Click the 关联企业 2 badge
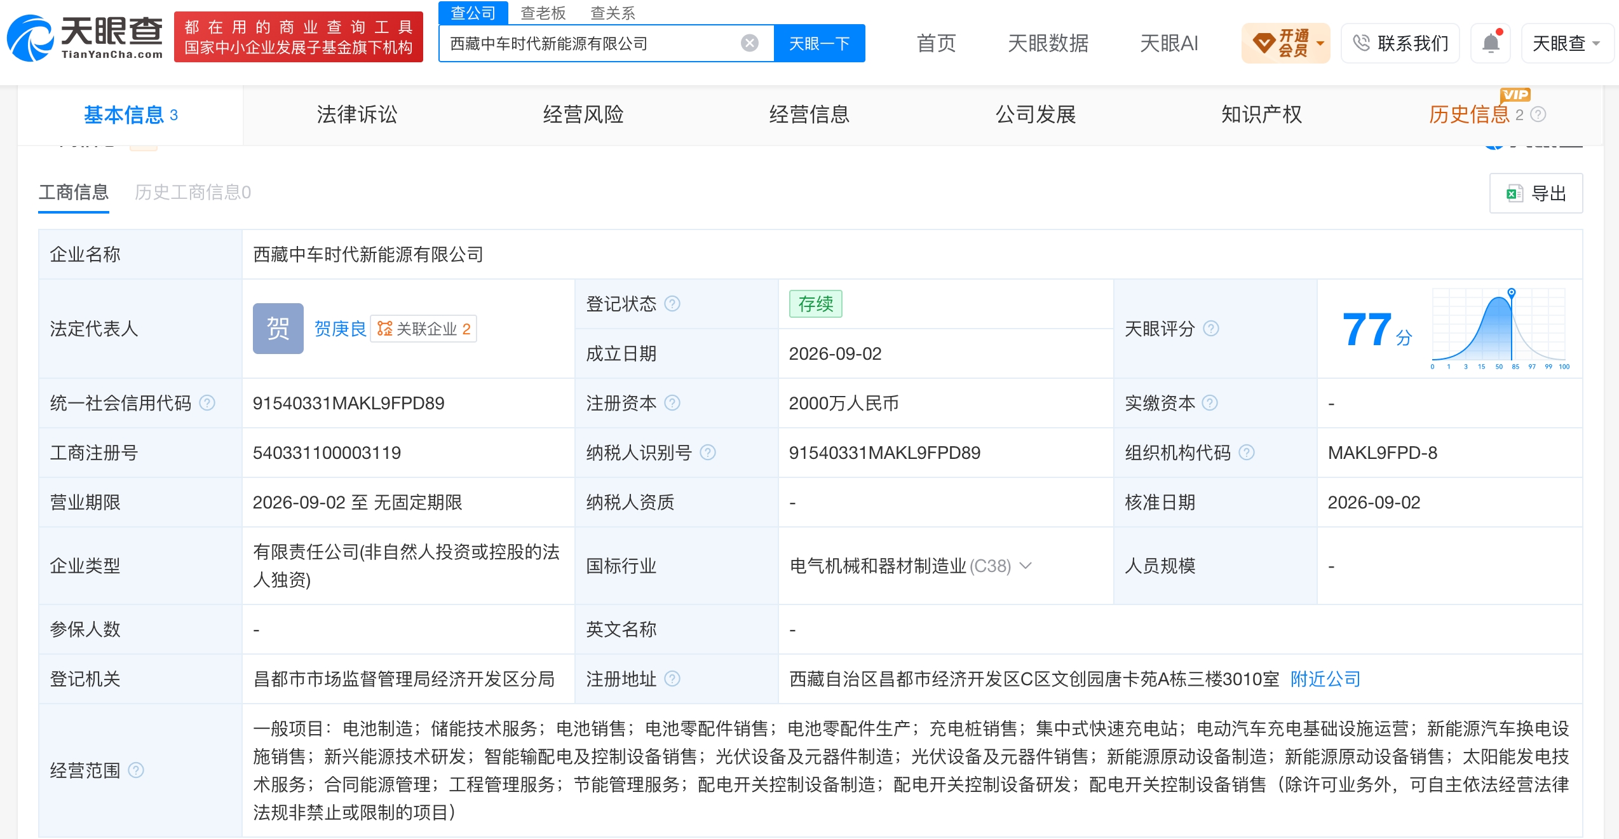The image size is (1619, 839). point(423,329)
